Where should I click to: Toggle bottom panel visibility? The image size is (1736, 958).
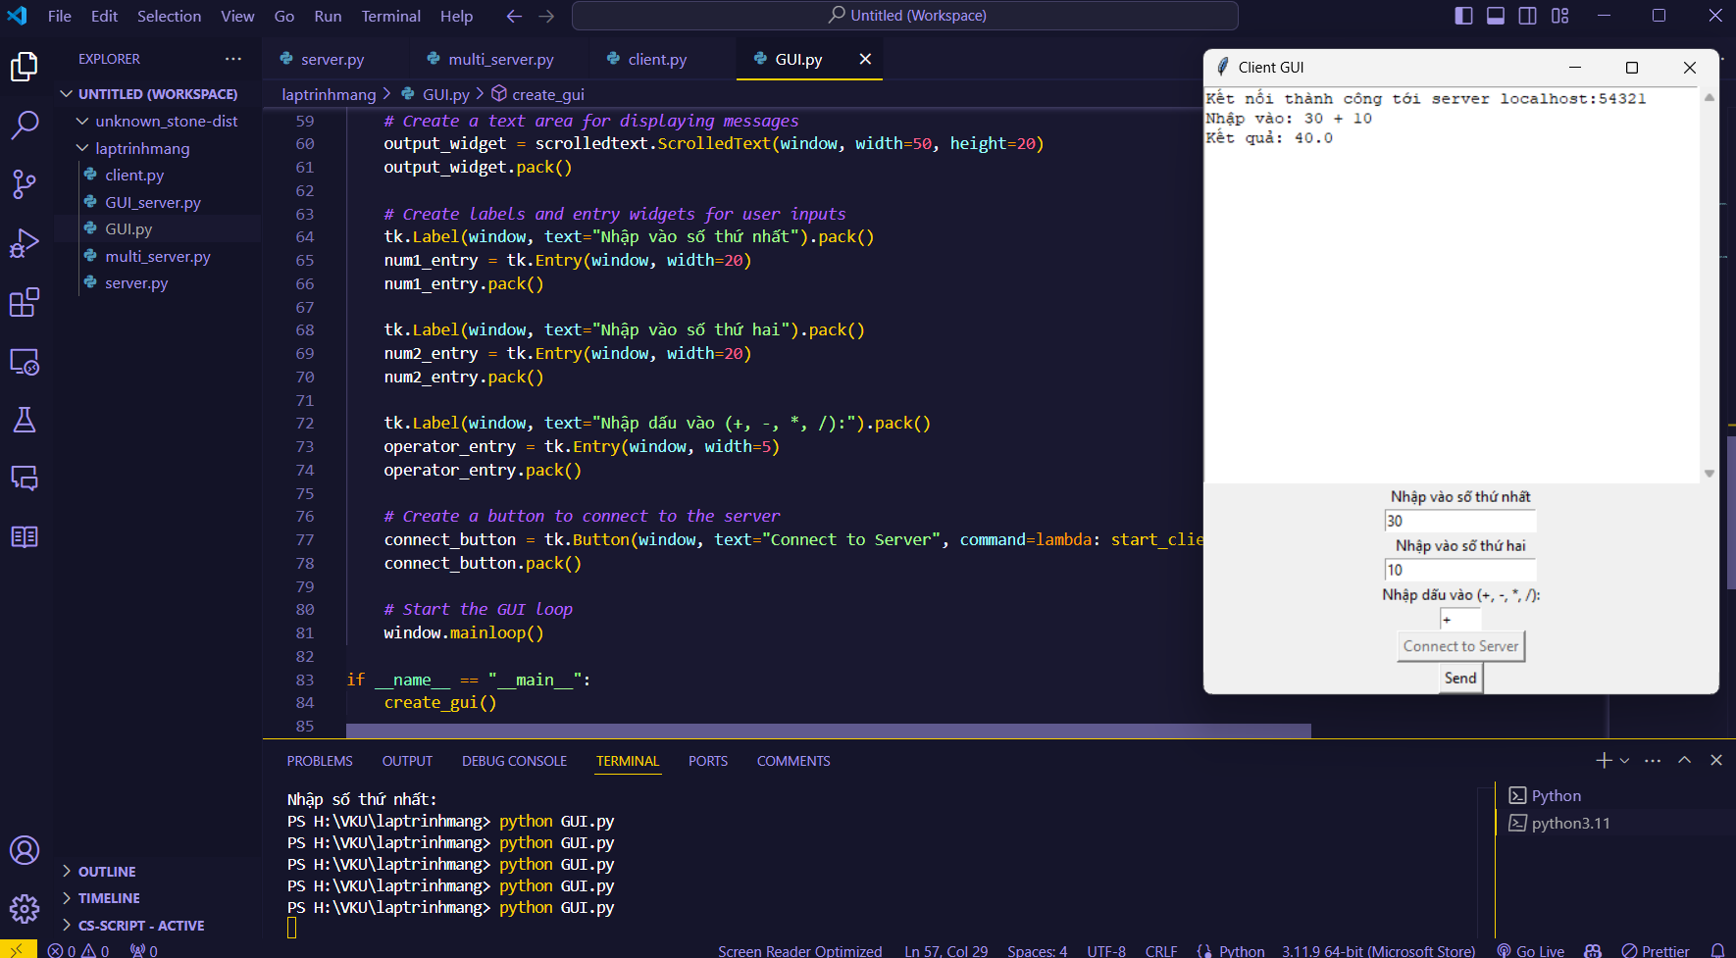pyautogui.click(x=1496, y=16)
